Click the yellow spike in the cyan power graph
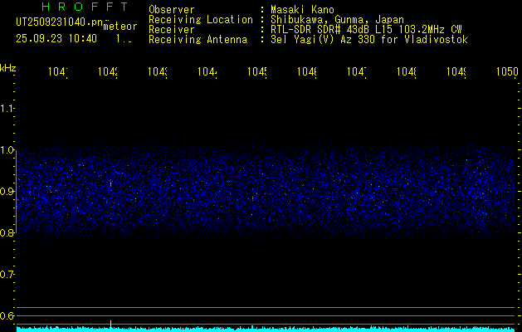Viewport: 522px width, 332px height. (x=111, y=322)
